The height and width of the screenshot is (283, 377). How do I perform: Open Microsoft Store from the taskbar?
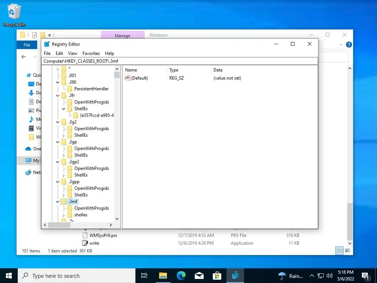click(x=217, y=276)
